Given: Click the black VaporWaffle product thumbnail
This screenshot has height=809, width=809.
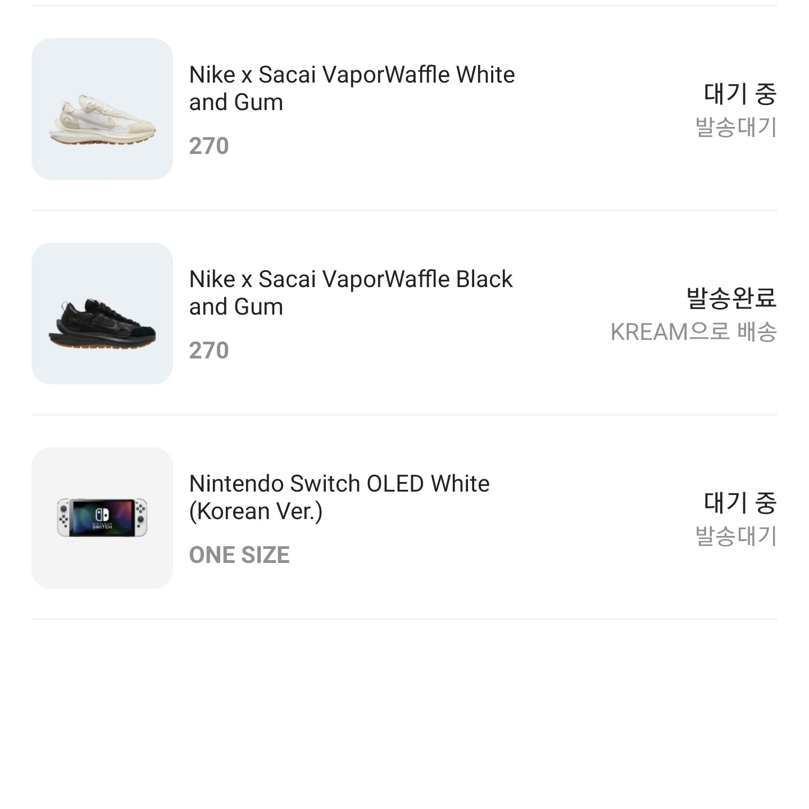Looking at the screenshot, I should (x=102, y=312).
